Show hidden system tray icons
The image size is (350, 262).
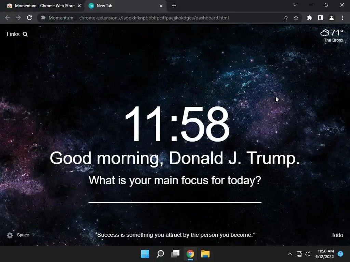click(290, 254)
